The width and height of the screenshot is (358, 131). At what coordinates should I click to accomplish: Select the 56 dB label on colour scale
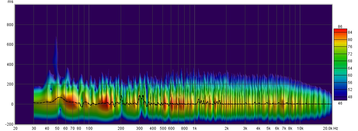350,83
